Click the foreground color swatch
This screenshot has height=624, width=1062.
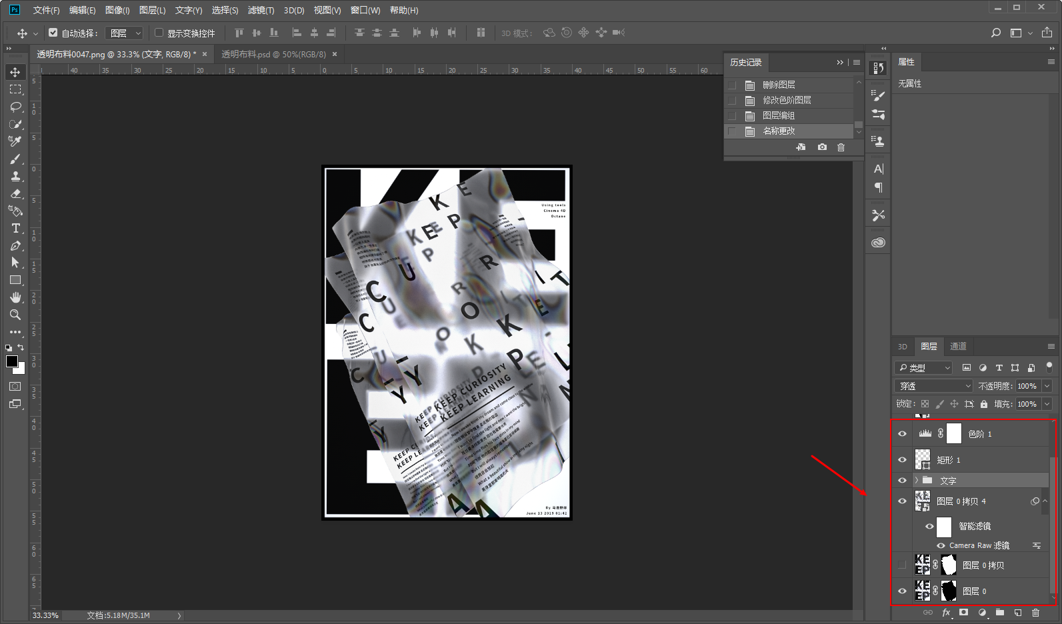coord(12,361)
